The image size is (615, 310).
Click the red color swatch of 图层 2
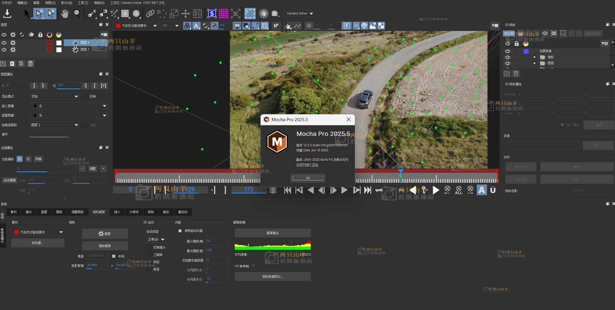50,43
